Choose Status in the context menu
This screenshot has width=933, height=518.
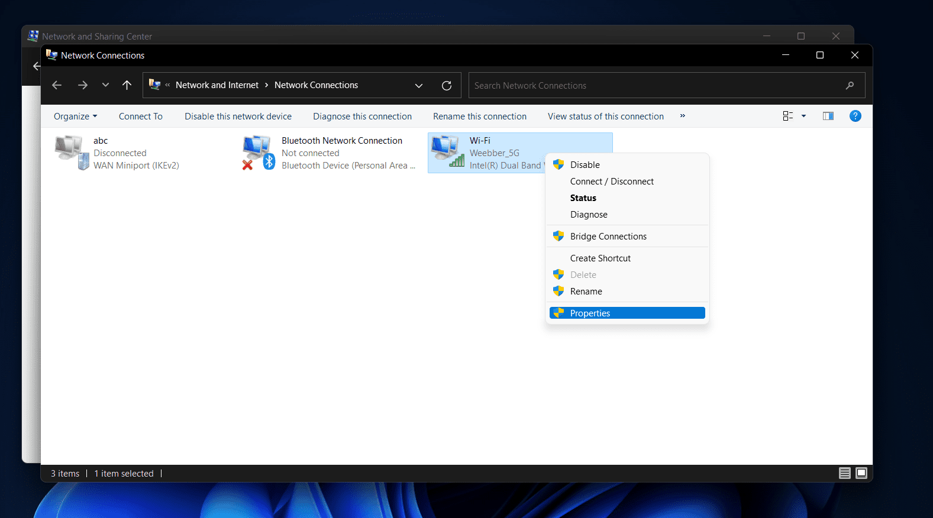(x=627, y=198)
